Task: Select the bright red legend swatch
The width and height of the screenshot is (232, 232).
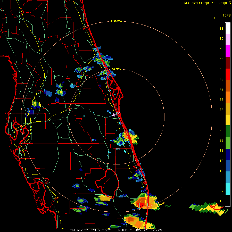Action: pos(228,74)
